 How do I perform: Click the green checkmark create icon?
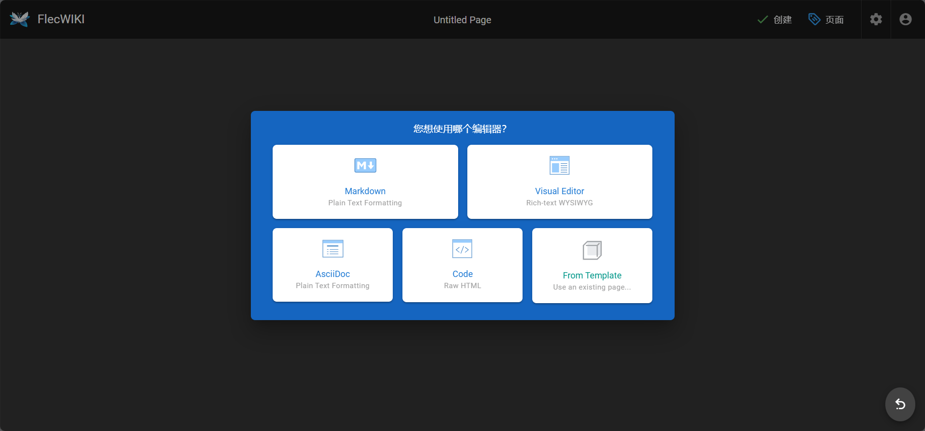click(763, 19)
